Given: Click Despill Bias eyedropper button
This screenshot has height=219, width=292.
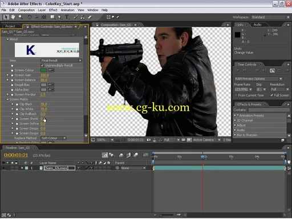Looking at the screenshot, I should [51, 85].
